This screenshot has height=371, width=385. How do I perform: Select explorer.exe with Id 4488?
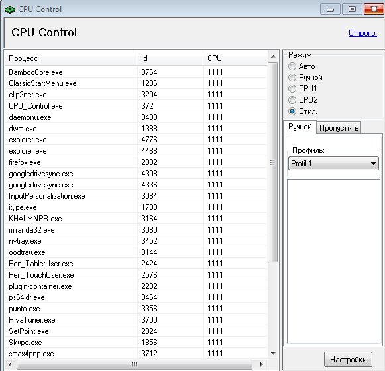point(136,151)
